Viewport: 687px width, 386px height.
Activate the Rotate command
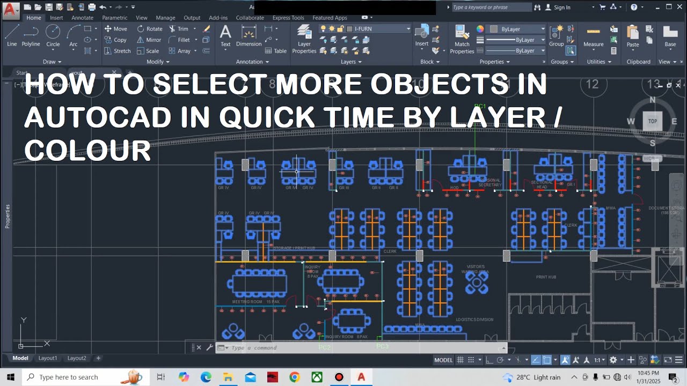(x=150, y=28)
